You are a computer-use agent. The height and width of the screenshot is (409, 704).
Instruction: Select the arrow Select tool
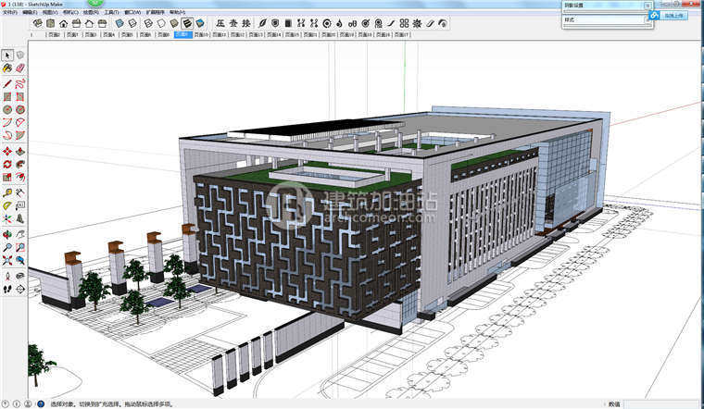coord(7,56)
